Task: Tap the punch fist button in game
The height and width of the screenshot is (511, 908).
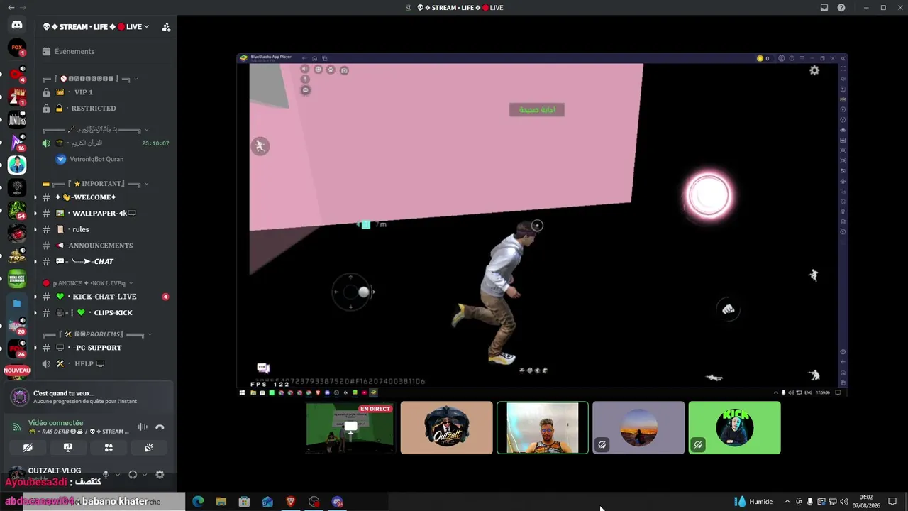Action: (x=728, y=309)
